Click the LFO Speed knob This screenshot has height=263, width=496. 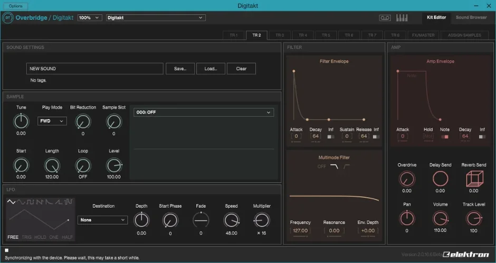point(231,220)
